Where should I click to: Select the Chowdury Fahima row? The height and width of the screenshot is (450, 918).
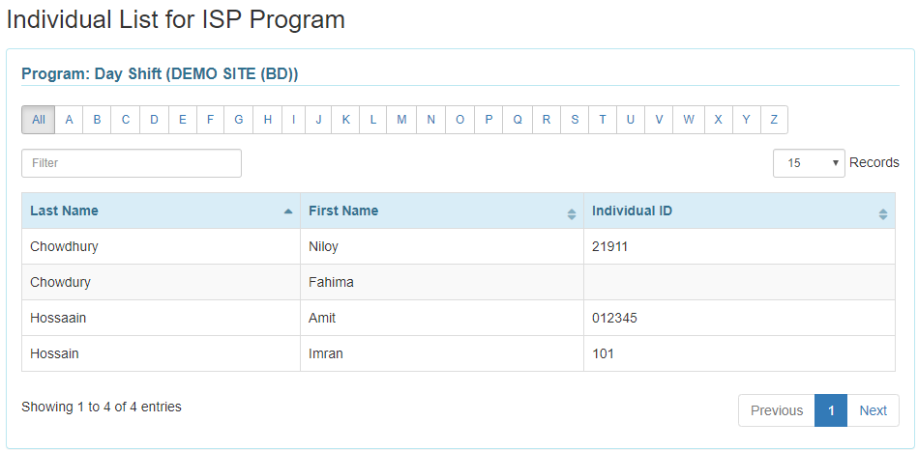pos(459,282)
